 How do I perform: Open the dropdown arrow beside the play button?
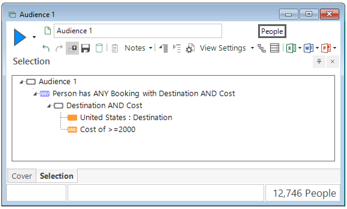click(x=34, y=37)
